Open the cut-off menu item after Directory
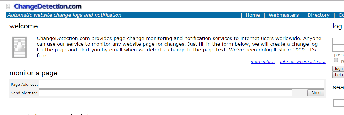344x115 pixels. pos(341,15)
